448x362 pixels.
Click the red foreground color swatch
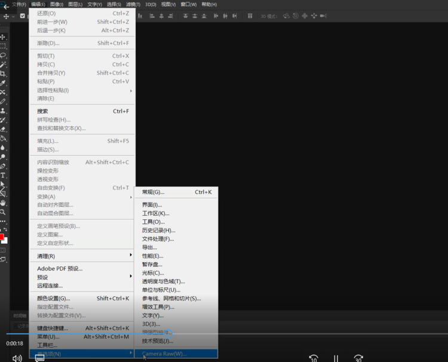click(x=2, y=237)
